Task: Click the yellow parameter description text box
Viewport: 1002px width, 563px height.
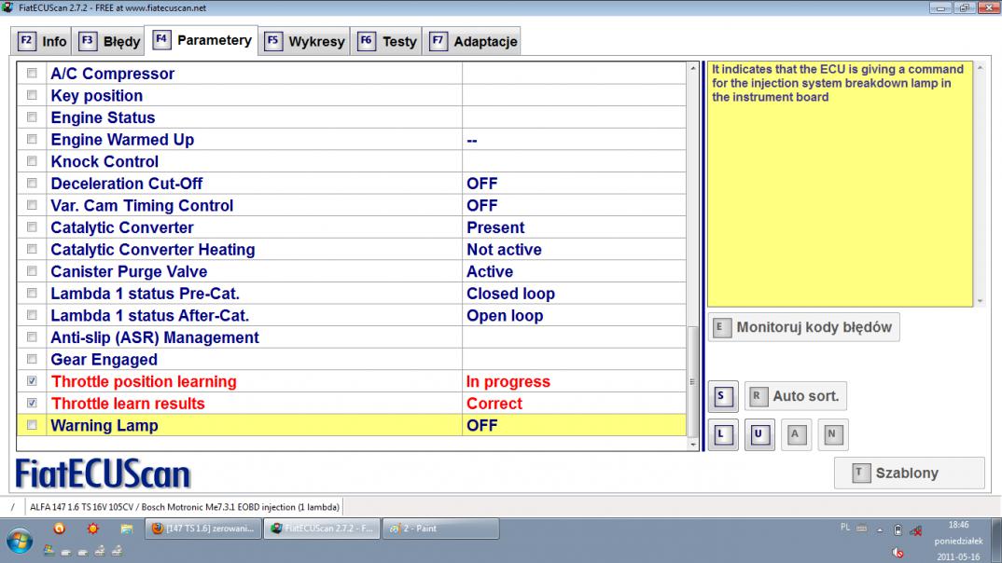Action: 840,184
